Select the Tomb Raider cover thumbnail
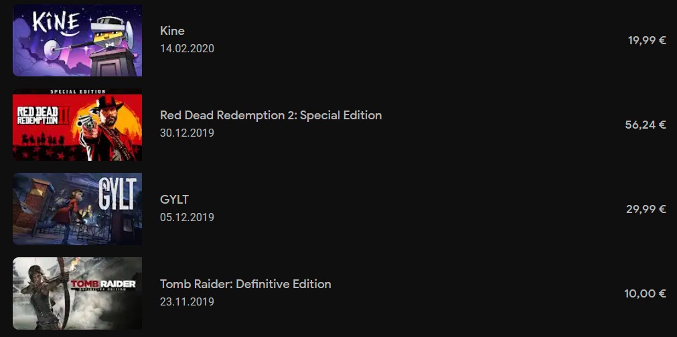Screen dimensions: 677x337 [77, 293]
